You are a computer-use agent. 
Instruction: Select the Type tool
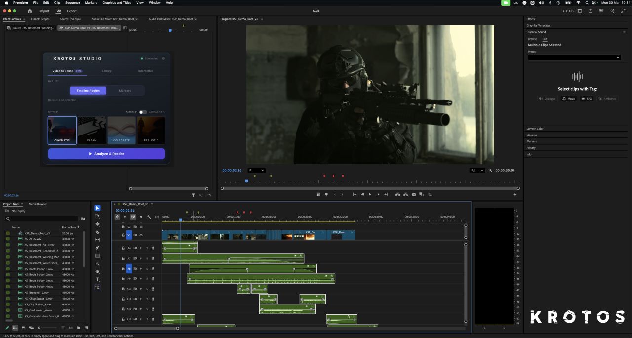(97, 279)
